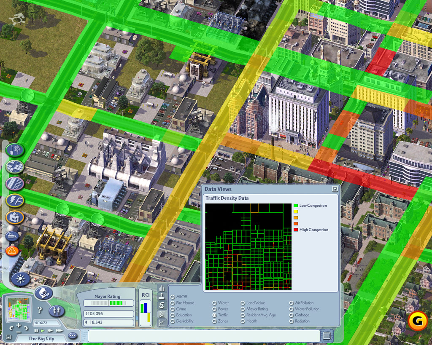Viewport: 432px width, 345px height.
Task: Collapse the Data Views panel
Action: point(335,189)
